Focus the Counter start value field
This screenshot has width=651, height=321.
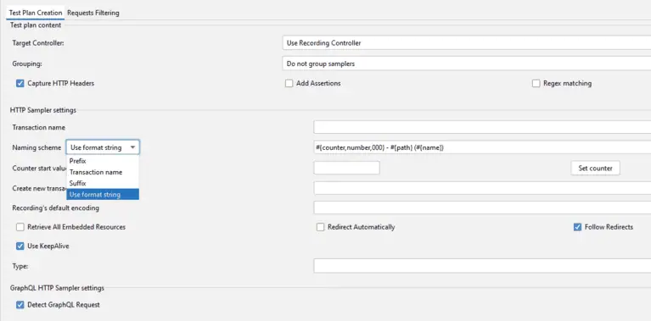[346, 168]
